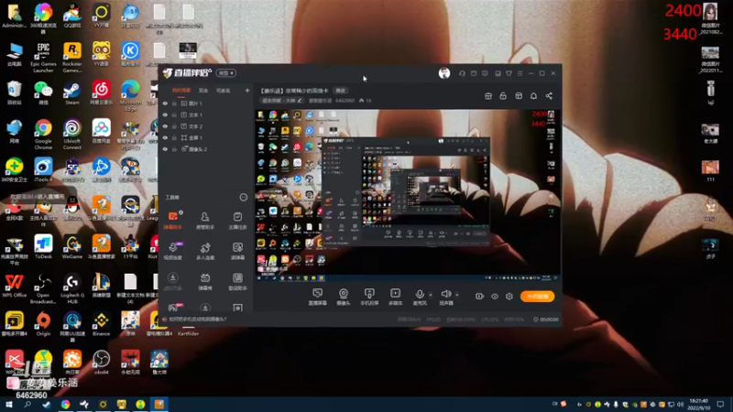733x412 pixels.
Task: Add a multimedia source
Action: pyautogui.click(x=395, y=297)
